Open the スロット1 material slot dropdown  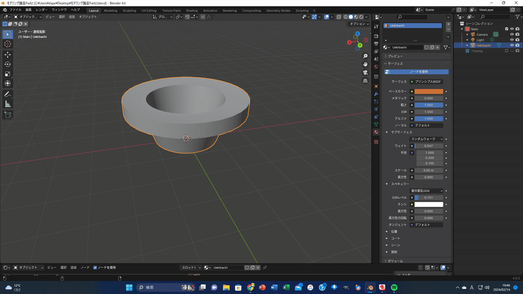(191, 267)
